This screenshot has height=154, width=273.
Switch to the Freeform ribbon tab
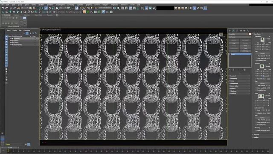coord(16,15)
